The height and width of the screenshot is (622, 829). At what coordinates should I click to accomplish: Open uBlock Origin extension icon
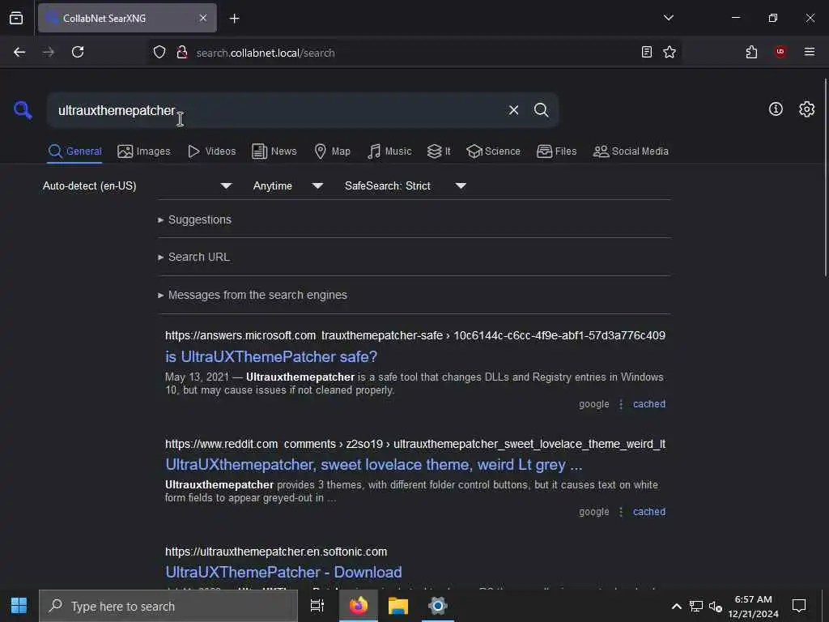pos(780,52)
